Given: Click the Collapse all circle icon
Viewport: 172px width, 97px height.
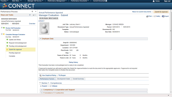Looking at the screenshot, I should click(x=50, y=86).
